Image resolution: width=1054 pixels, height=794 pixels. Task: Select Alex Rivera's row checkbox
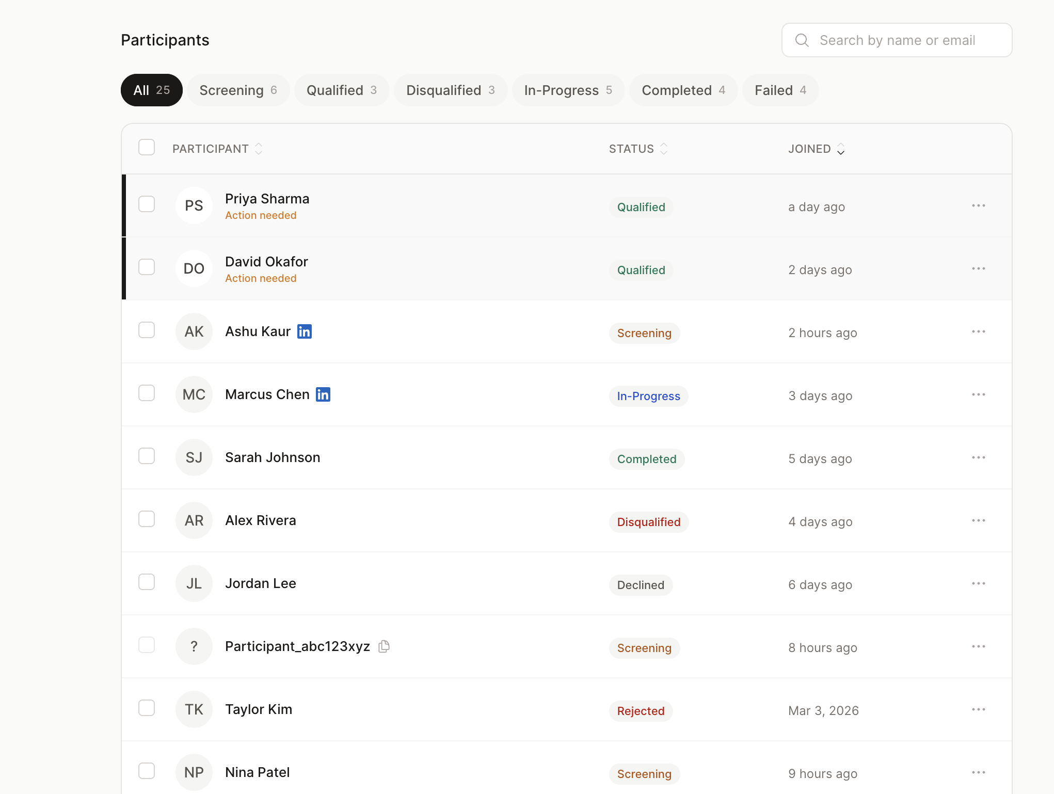coord(147,519)
